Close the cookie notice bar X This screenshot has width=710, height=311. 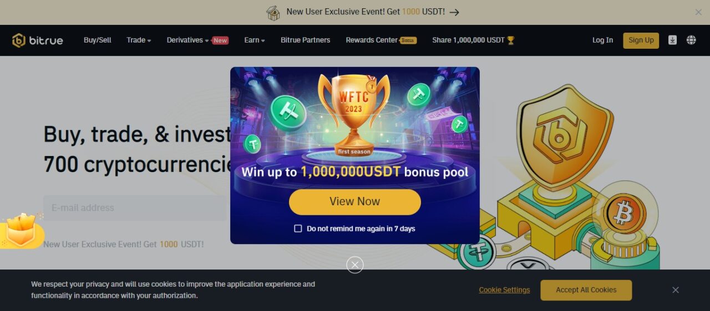(676, 290)
